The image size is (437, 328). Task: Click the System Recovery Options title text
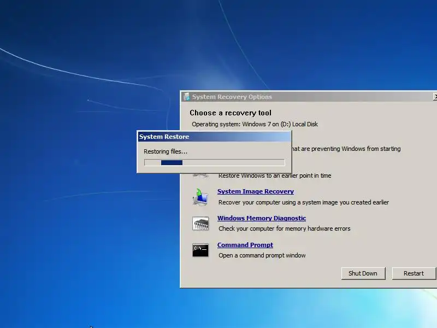point(232,97)
